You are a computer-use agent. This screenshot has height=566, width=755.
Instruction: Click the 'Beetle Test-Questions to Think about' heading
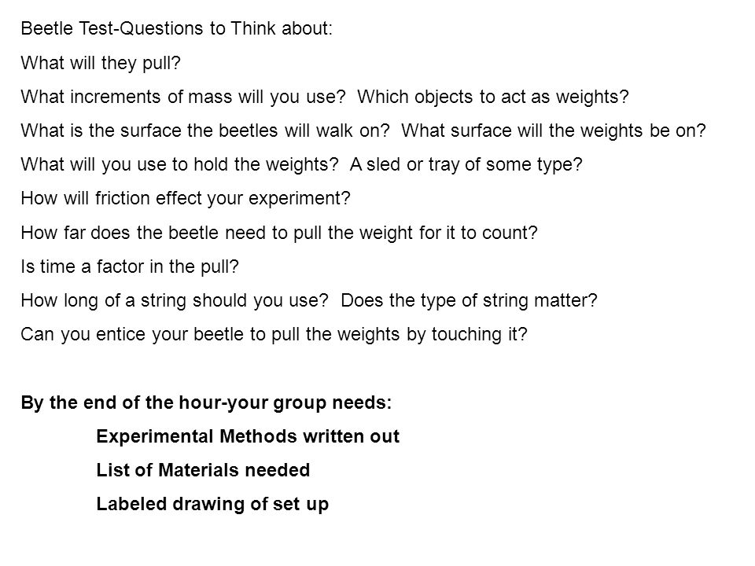177,28
